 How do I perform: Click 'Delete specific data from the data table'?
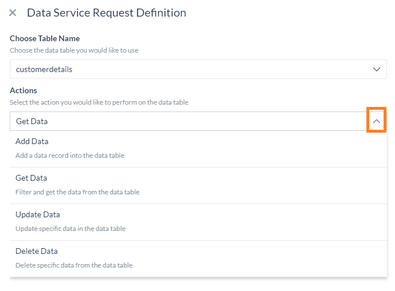tap(74, 265)
